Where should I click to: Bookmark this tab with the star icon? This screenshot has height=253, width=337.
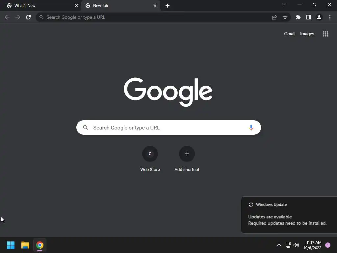tap(285, 17)
